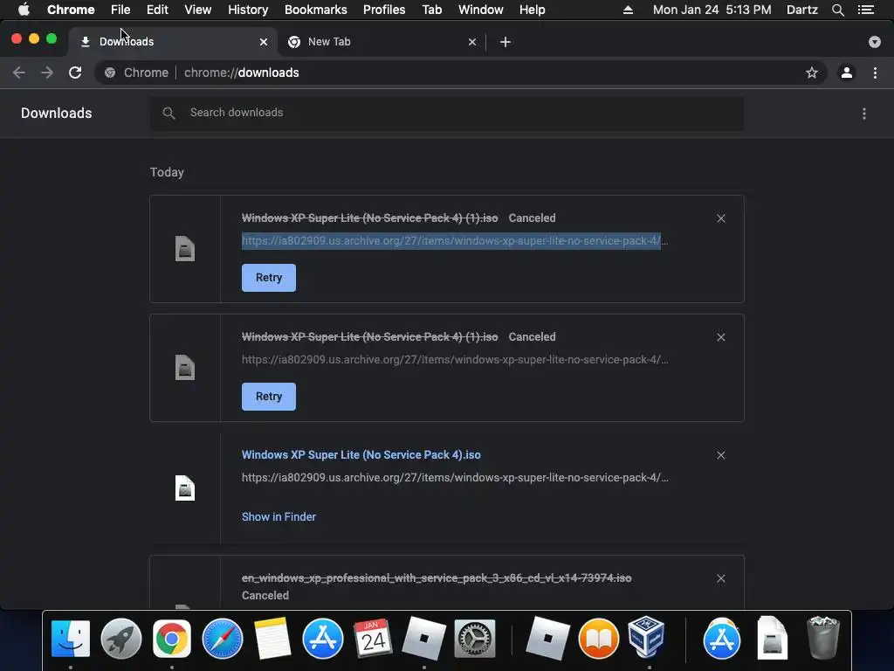
Task: Open a new tab with the plus button
Action: (505, 42)
